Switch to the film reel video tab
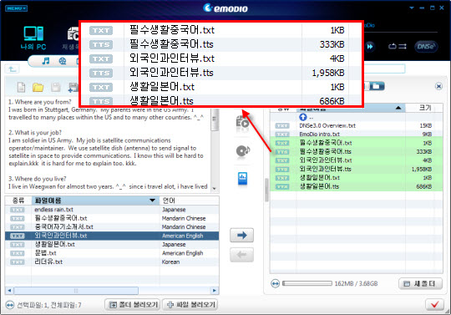 click(x=62, y=61)
